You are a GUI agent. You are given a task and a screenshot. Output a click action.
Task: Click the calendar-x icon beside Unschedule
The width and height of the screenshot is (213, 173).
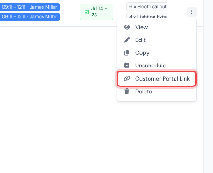coord(127,65)
